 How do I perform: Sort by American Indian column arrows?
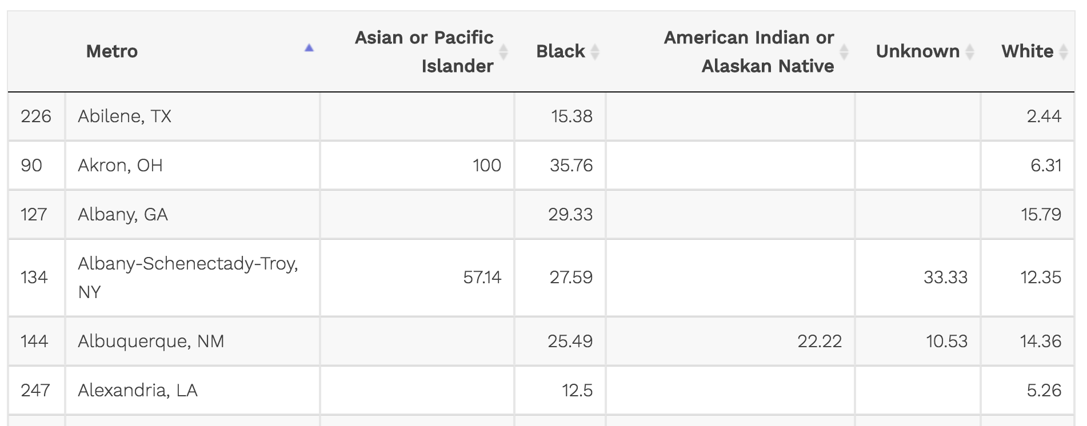[844, 52]
